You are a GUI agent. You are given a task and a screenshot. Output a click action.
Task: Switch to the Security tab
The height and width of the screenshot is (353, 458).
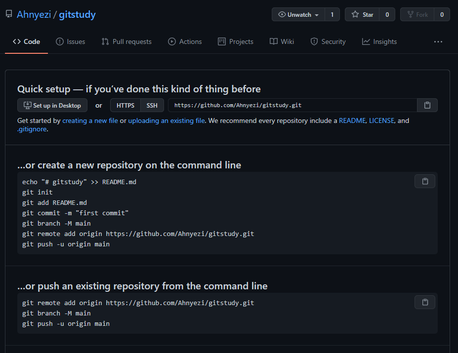[x=328, y=42]
